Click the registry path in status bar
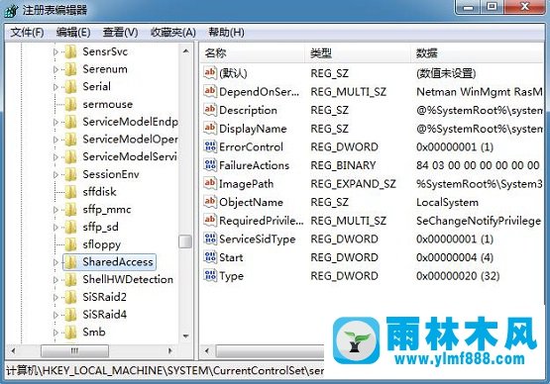 pyautogui.click(x=165, y=370)
